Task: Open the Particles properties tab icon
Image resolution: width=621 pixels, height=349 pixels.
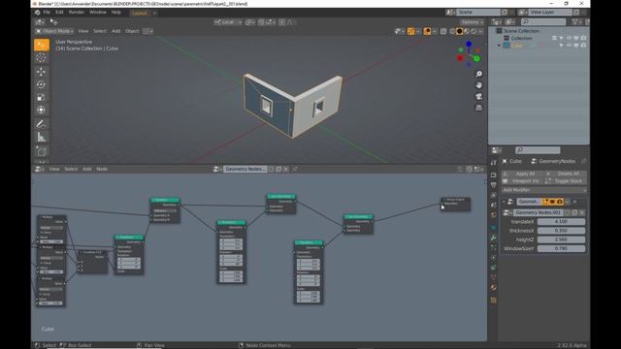Action: tap(494, 248)
